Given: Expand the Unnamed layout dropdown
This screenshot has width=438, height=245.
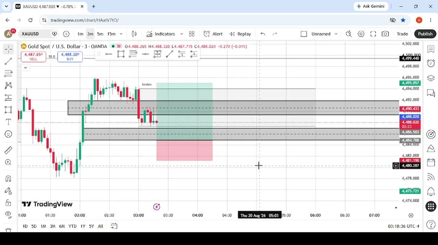Looking at the screenshot, I should pos(336,34).
